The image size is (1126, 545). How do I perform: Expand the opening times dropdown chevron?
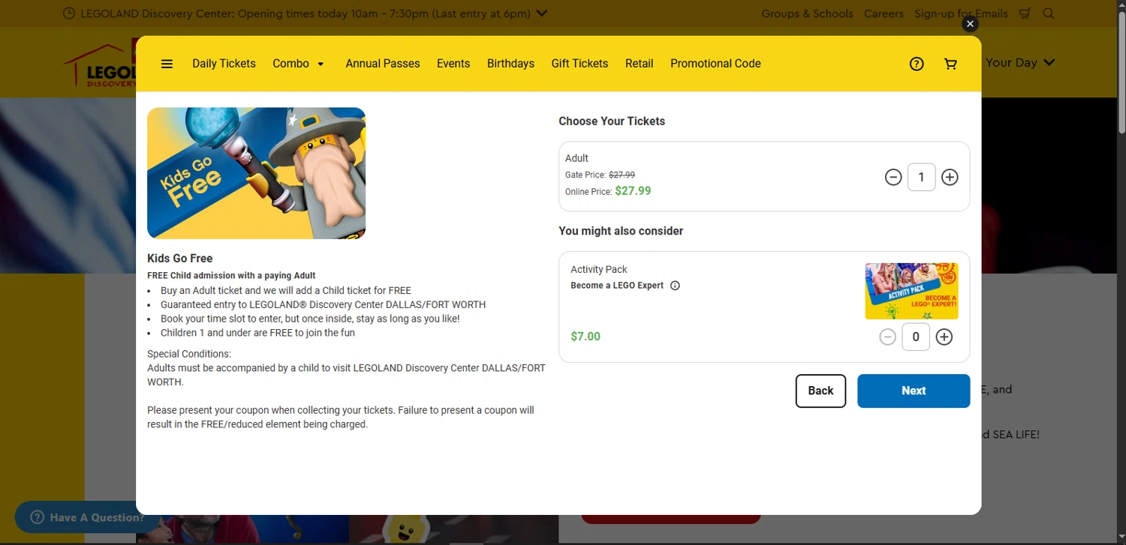(543, 13)
